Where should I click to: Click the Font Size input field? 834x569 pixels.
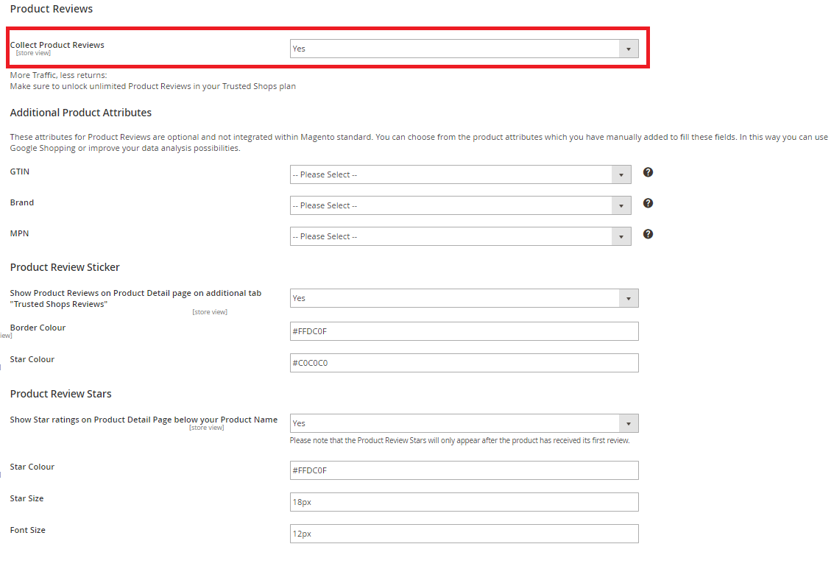click(x=464, y=534)
